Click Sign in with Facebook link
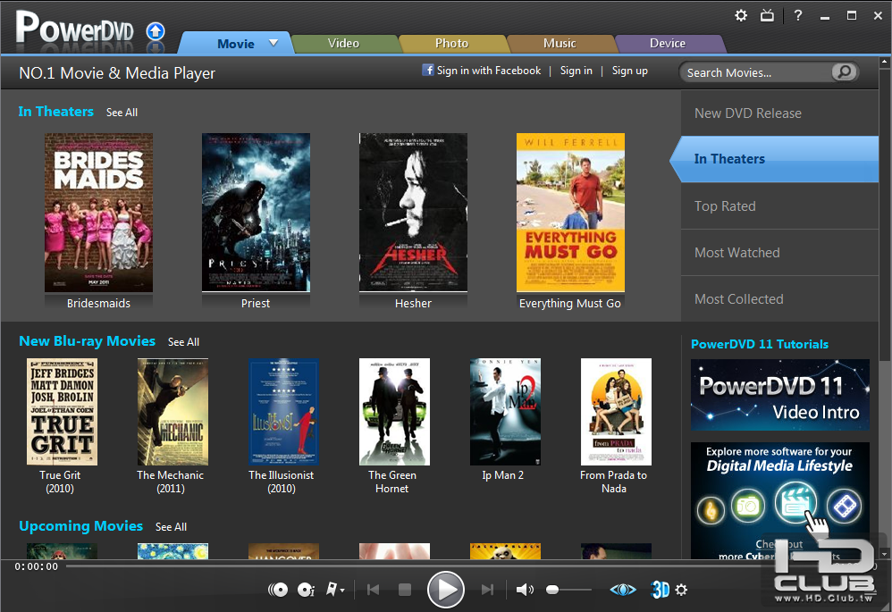The height and width of the screenshot is (612, 892). 489,71
